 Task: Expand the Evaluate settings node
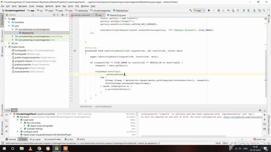(x=21, y=129)
